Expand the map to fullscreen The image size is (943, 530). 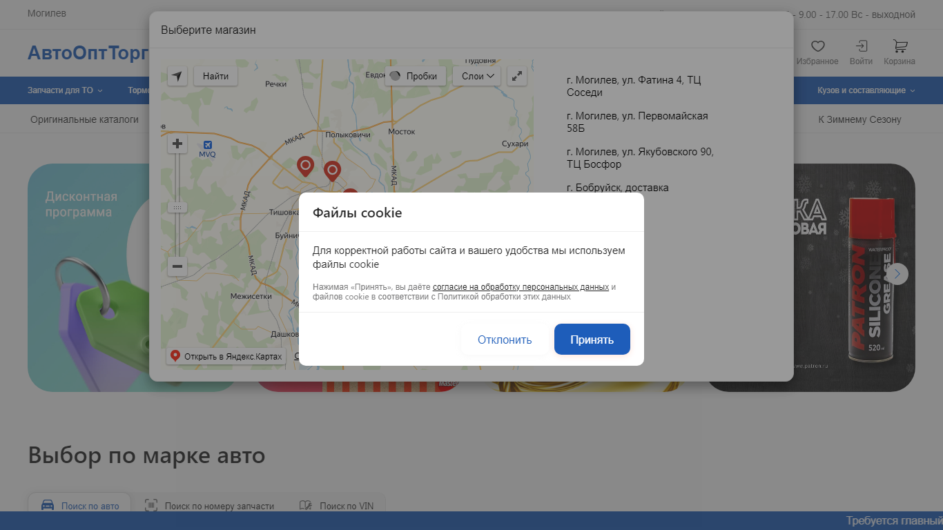517,76
